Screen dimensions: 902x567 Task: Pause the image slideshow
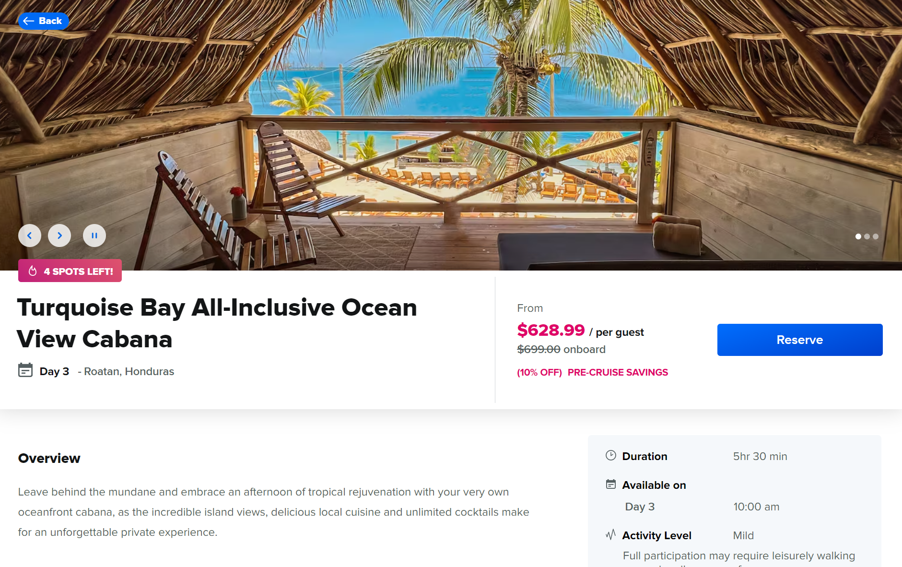click(94, 236)
